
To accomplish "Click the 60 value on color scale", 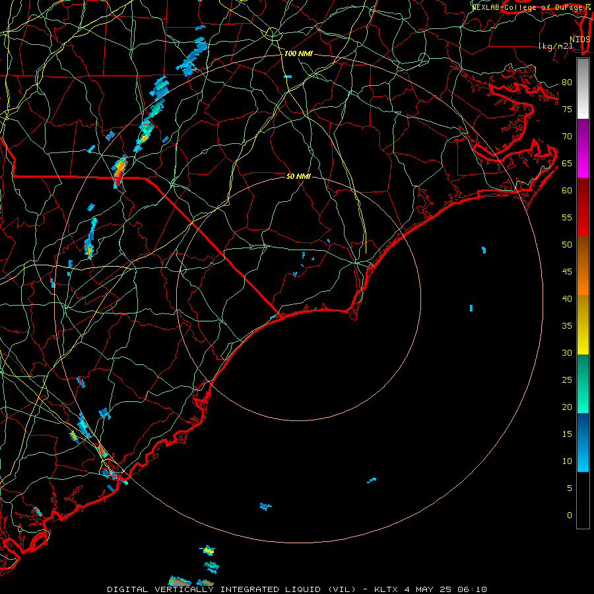I will pos(567,191).
